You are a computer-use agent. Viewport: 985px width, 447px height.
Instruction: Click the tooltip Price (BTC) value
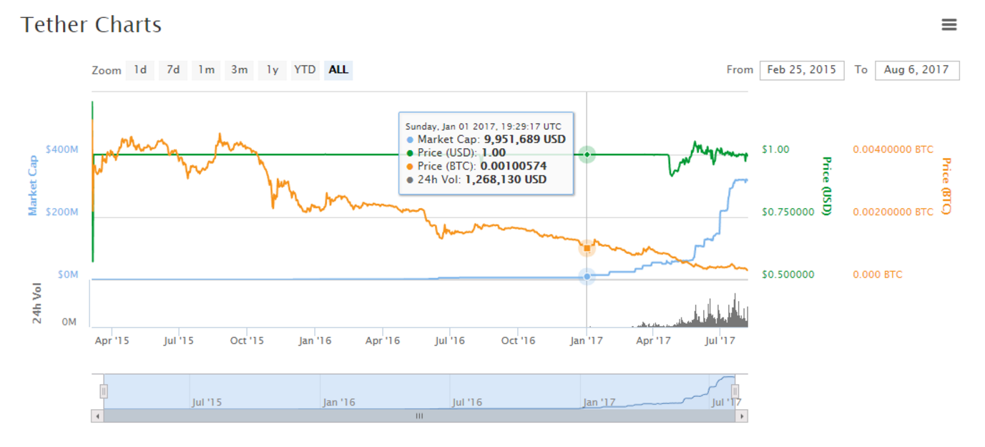pyautogui.click(x=513, y=166)
